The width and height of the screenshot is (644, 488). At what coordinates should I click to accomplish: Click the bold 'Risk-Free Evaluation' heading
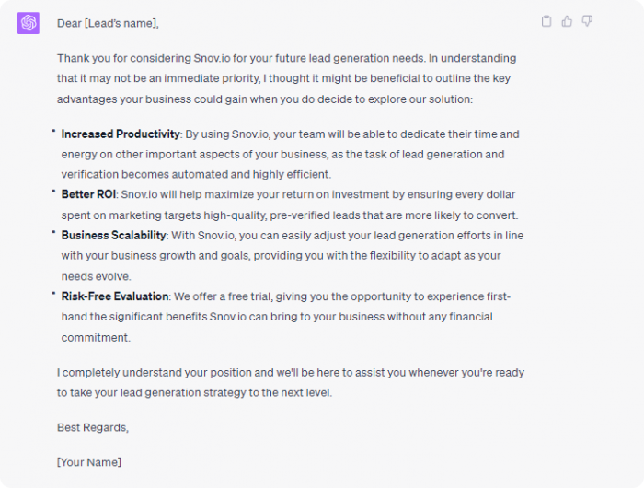115,296
